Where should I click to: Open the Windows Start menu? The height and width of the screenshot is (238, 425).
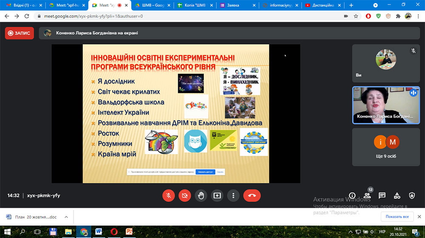7,232
